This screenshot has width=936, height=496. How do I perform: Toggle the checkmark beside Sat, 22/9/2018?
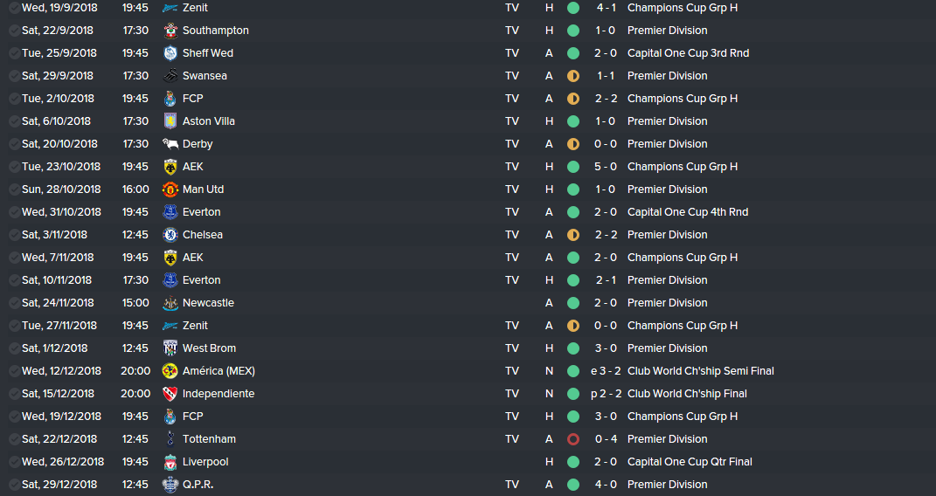14,31
